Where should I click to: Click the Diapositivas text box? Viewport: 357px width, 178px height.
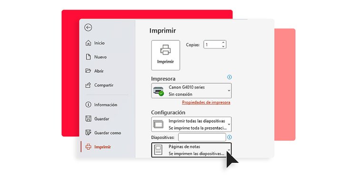click(202, 137)
